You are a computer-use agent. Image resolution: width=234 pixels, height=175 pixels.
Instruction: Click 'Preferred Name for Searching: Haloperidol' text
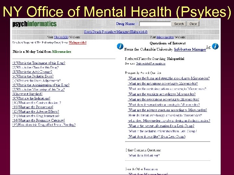[x=155, y=59]
